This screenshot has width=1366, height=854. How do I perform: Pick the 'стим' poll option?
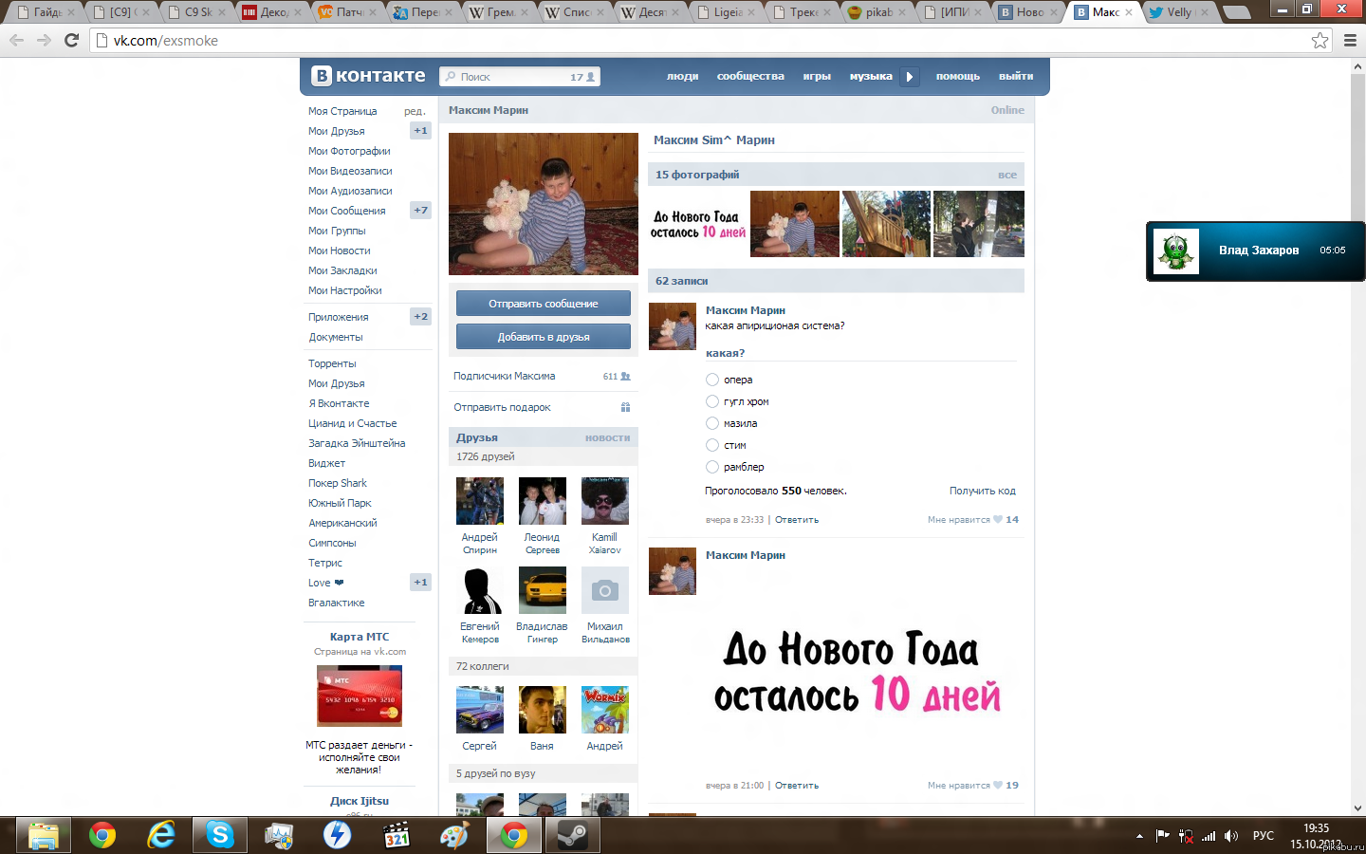point(712,445)
